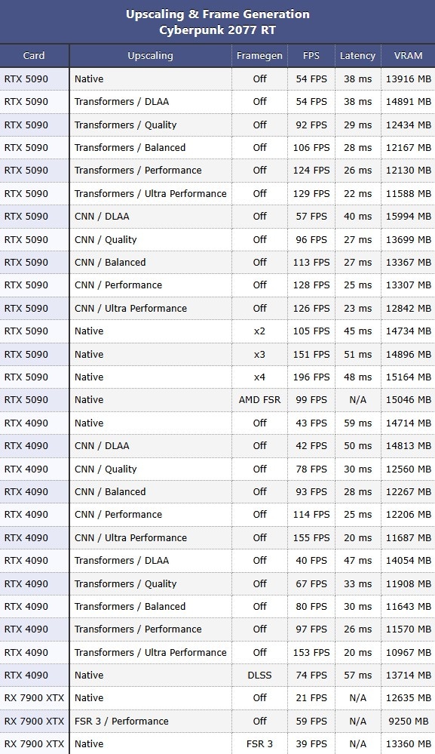The image size is (435, 754).
Task: Select the 15994 MB VRAM value
Action: click(x=408, y=217)
